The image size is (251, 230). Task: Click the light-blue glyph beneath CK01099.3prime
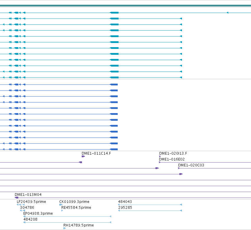tap(61, 205)
